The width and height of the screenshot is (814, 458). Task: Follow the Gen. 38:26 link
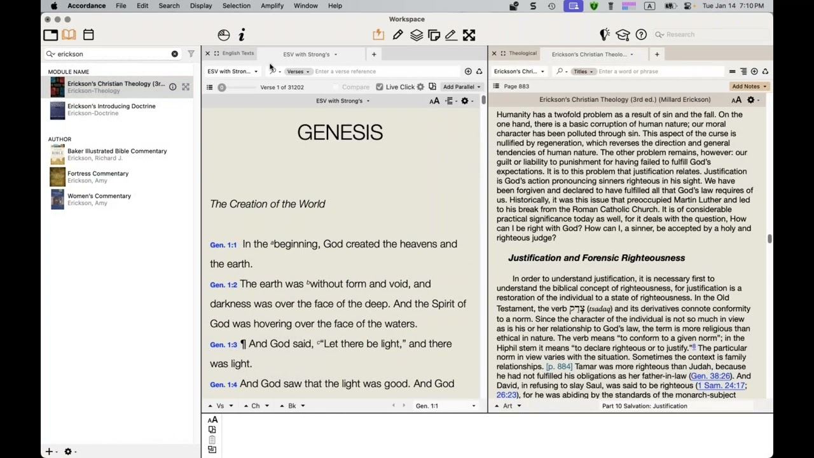[710, 376]
